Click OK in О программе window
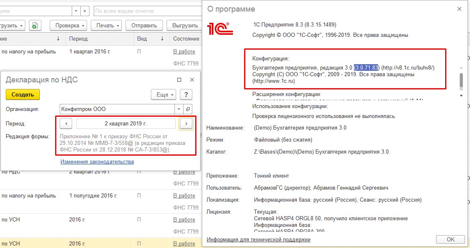 click(x=451, y=239)
